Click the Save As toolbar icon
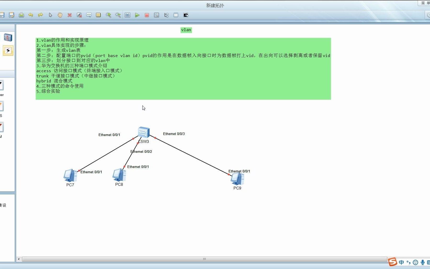430x269 pixels. (12, 15)
